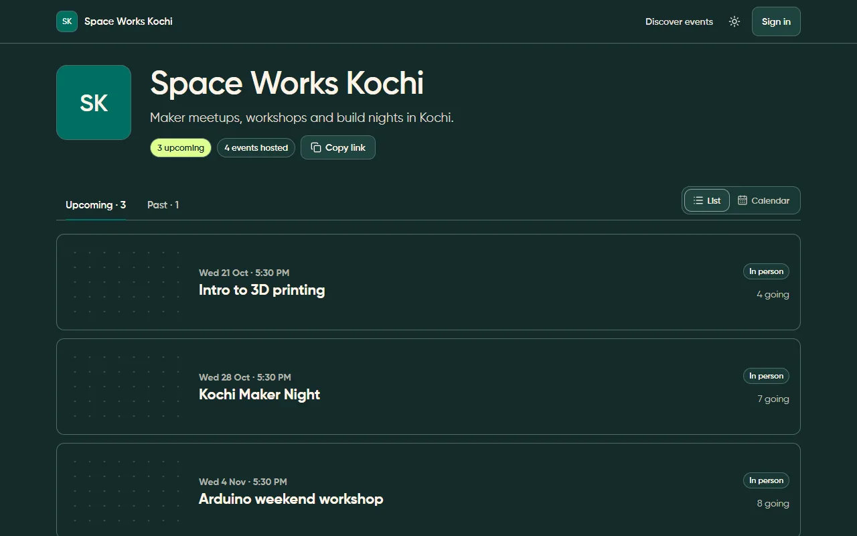Click the Sign in button
The height and width of the screenshot is (536, 857).
click(x=776, y=21)
